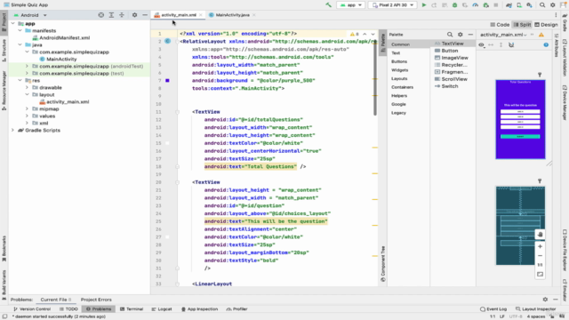Expand all icon in Project panel
569x320 pixels.
111,15
